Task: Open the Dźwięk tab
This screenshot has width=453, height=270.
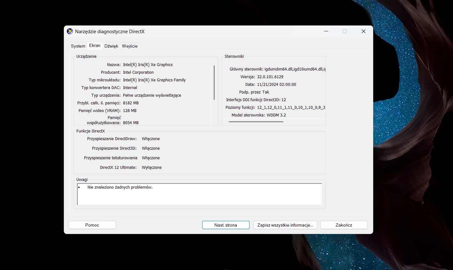Action: 111,46
